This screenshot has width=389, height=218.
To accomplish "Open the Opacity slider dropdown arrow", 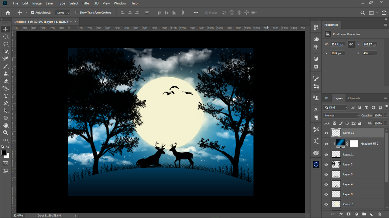I will [x=386, y=116].
